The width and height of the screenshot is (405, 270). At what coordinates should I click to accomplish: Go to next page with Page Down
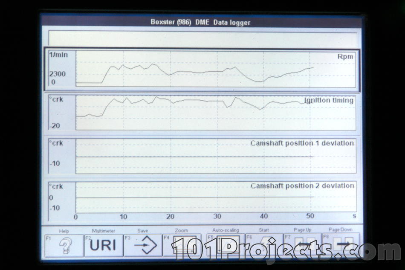pos(341,244)
